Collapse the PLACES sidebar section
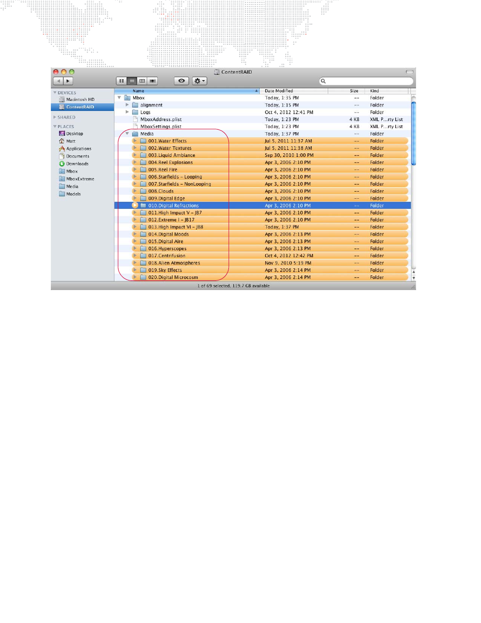The image size is (481, 623). [55, 126]
